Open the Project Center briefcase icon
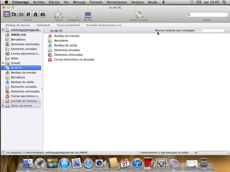230x172 pixels. (x=43, y=14)
